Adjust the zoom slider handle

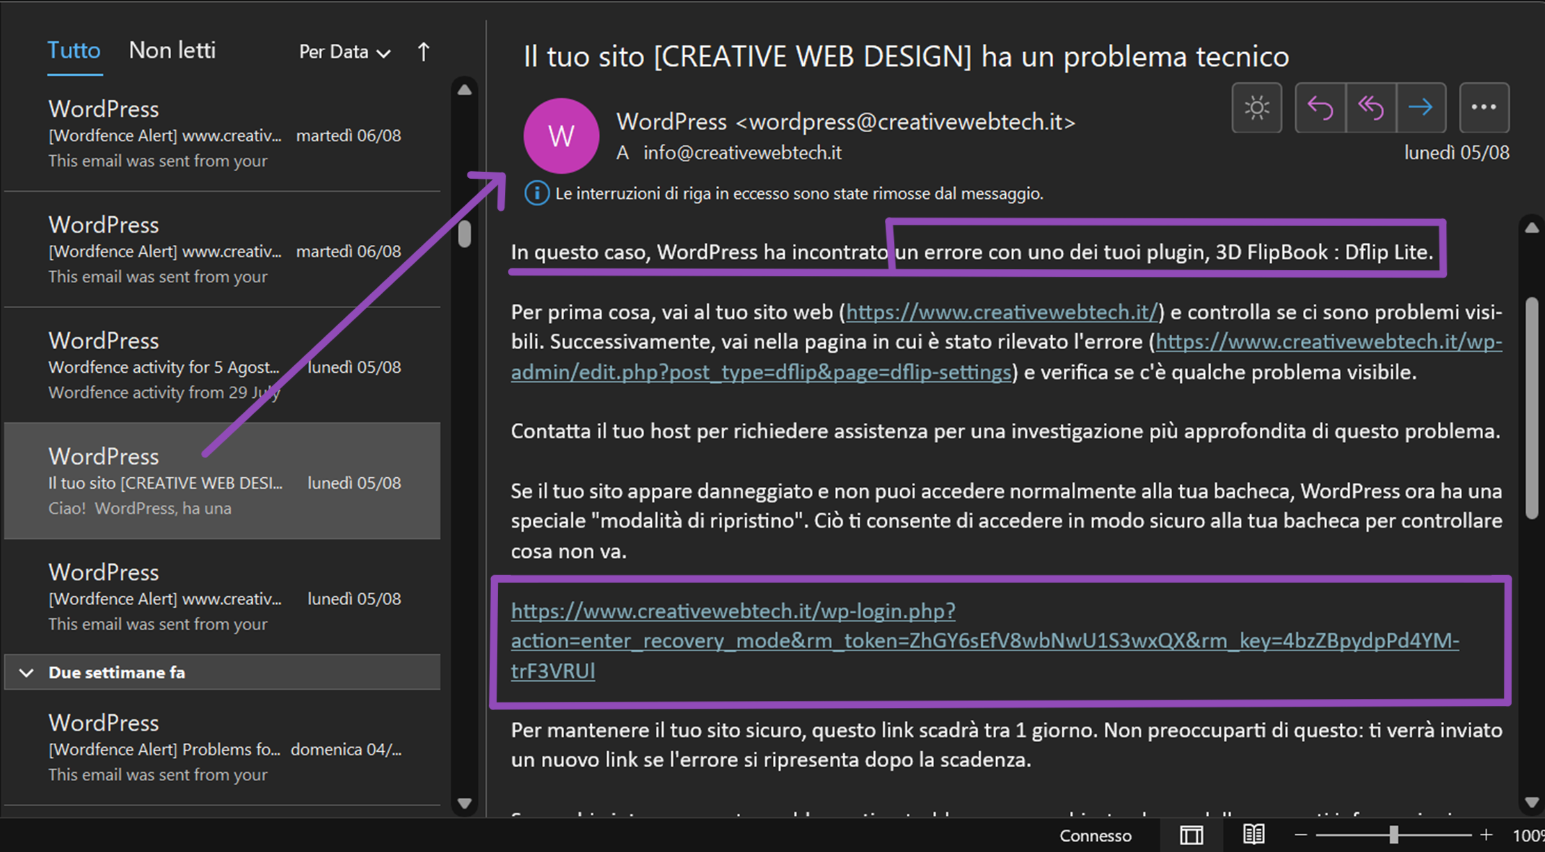pyautogui.click(x=1393, y=835)
